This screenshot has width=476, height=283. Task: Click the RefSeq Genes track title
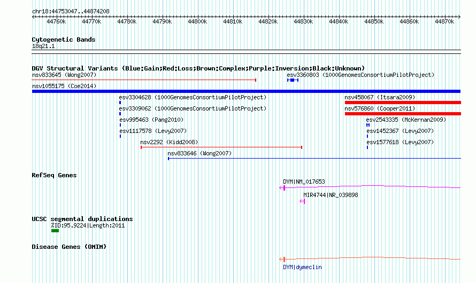tap(54, 175)
